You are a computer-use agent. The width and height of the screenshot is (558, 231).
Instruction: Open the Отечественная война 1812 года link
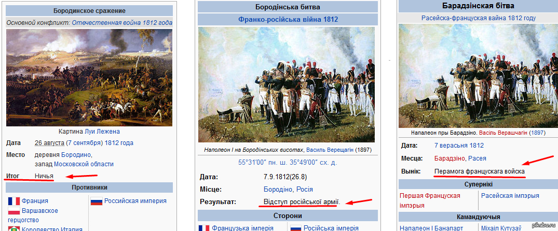pos(122,23)
